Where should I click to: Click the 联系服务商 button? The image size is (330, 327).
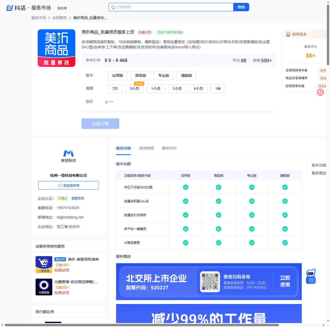click(69, 185)
